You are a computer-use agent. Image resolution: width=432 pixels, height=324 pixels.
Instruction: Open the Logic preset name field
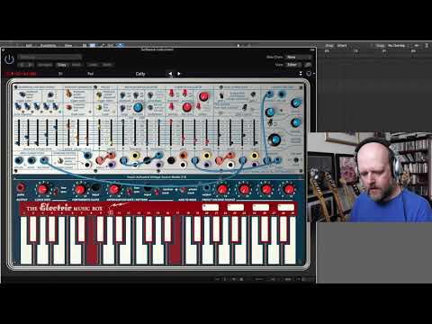click(x=49, y=57)
